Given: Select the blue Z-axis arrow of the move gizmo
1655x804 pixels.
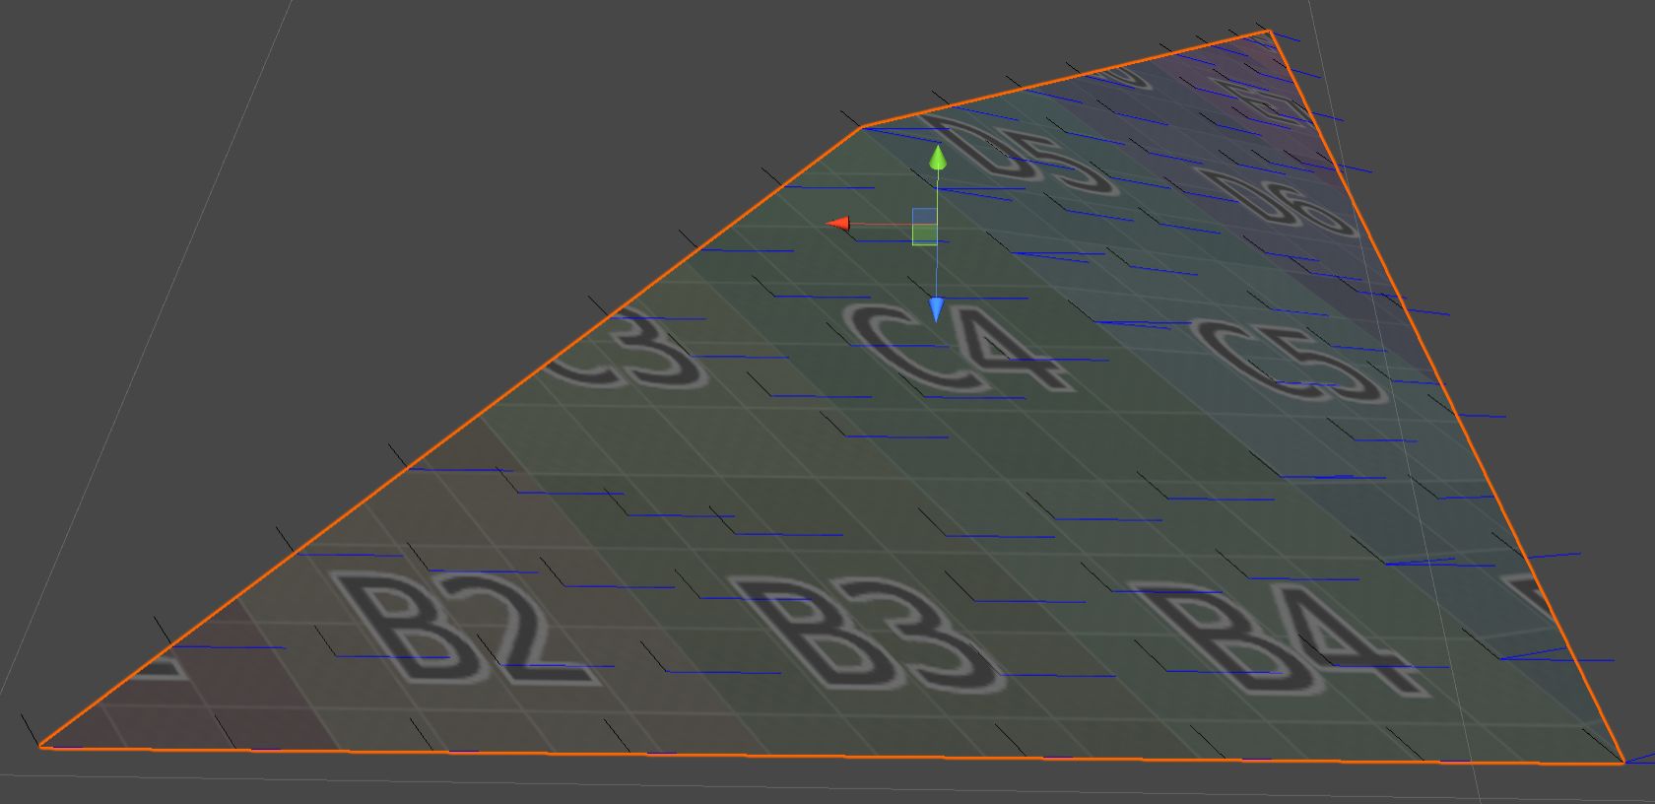Looking at the screenshot, I should pos(936,310).
